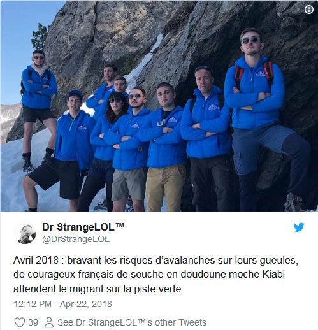The height and width of the screenshot is (330, 318).
Task: Open the embedded group photo
Action: pyautogui.click(x=159, y=106)
